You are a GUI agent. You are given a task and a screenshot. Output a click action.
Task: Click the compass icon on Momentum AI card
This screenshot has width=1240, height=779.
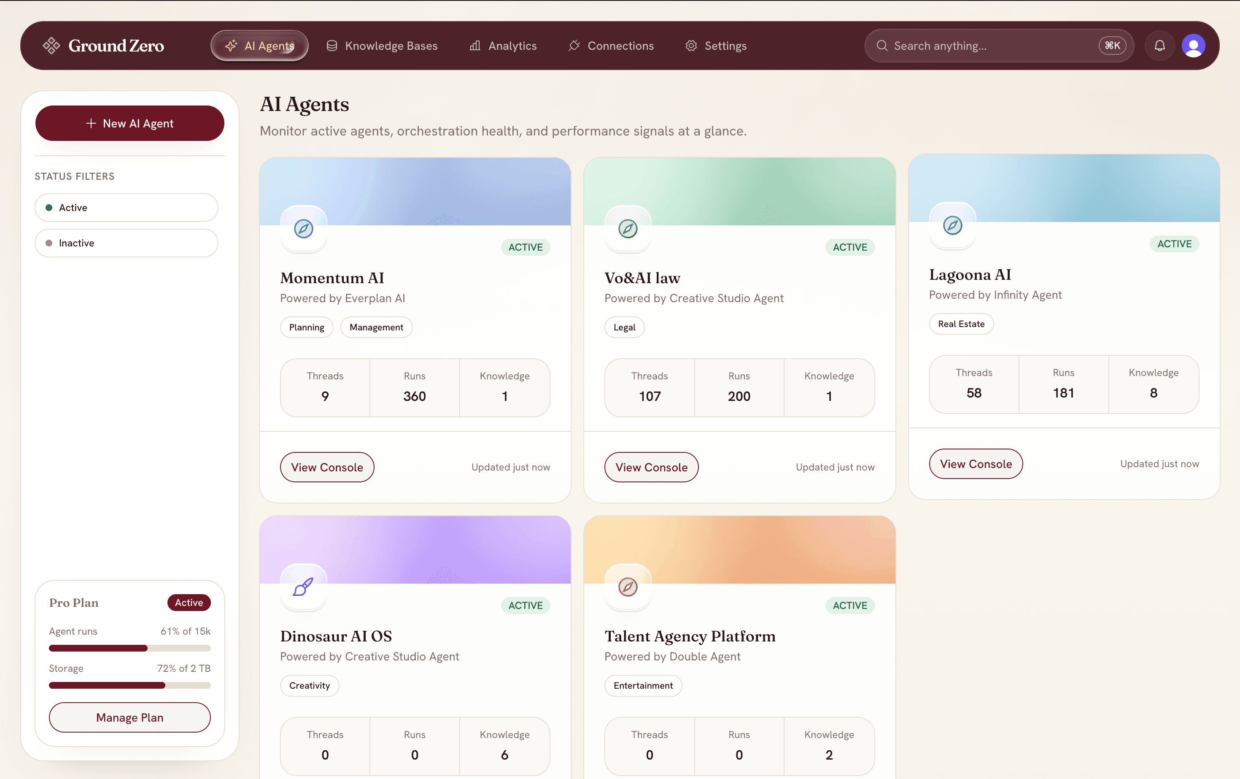coord(303,228)
